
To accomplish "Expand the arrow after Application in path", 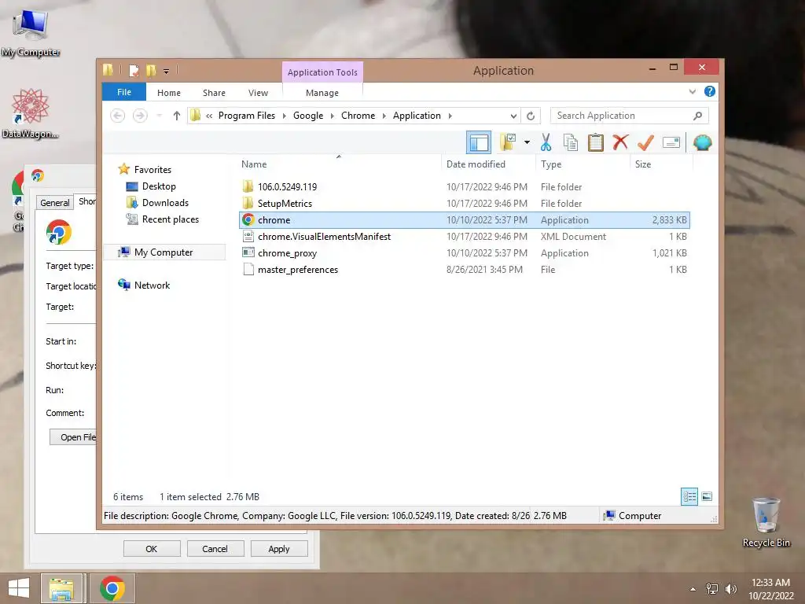I will point(450,116).
